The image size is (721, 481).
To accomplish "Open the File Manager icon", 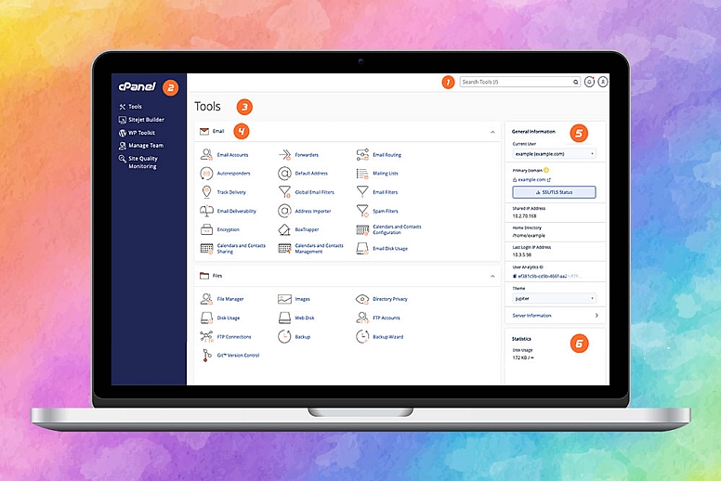I will (206, 299).
